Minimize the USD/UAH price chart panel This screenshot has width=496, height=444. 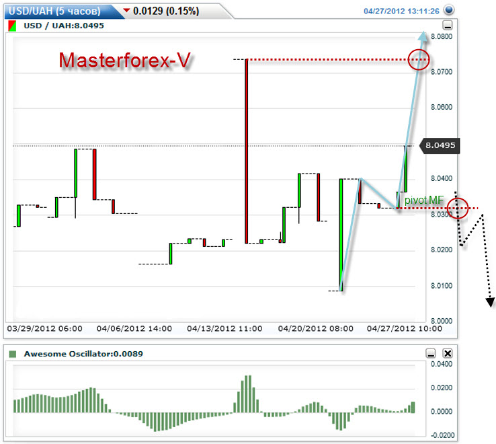pos(448,25)
